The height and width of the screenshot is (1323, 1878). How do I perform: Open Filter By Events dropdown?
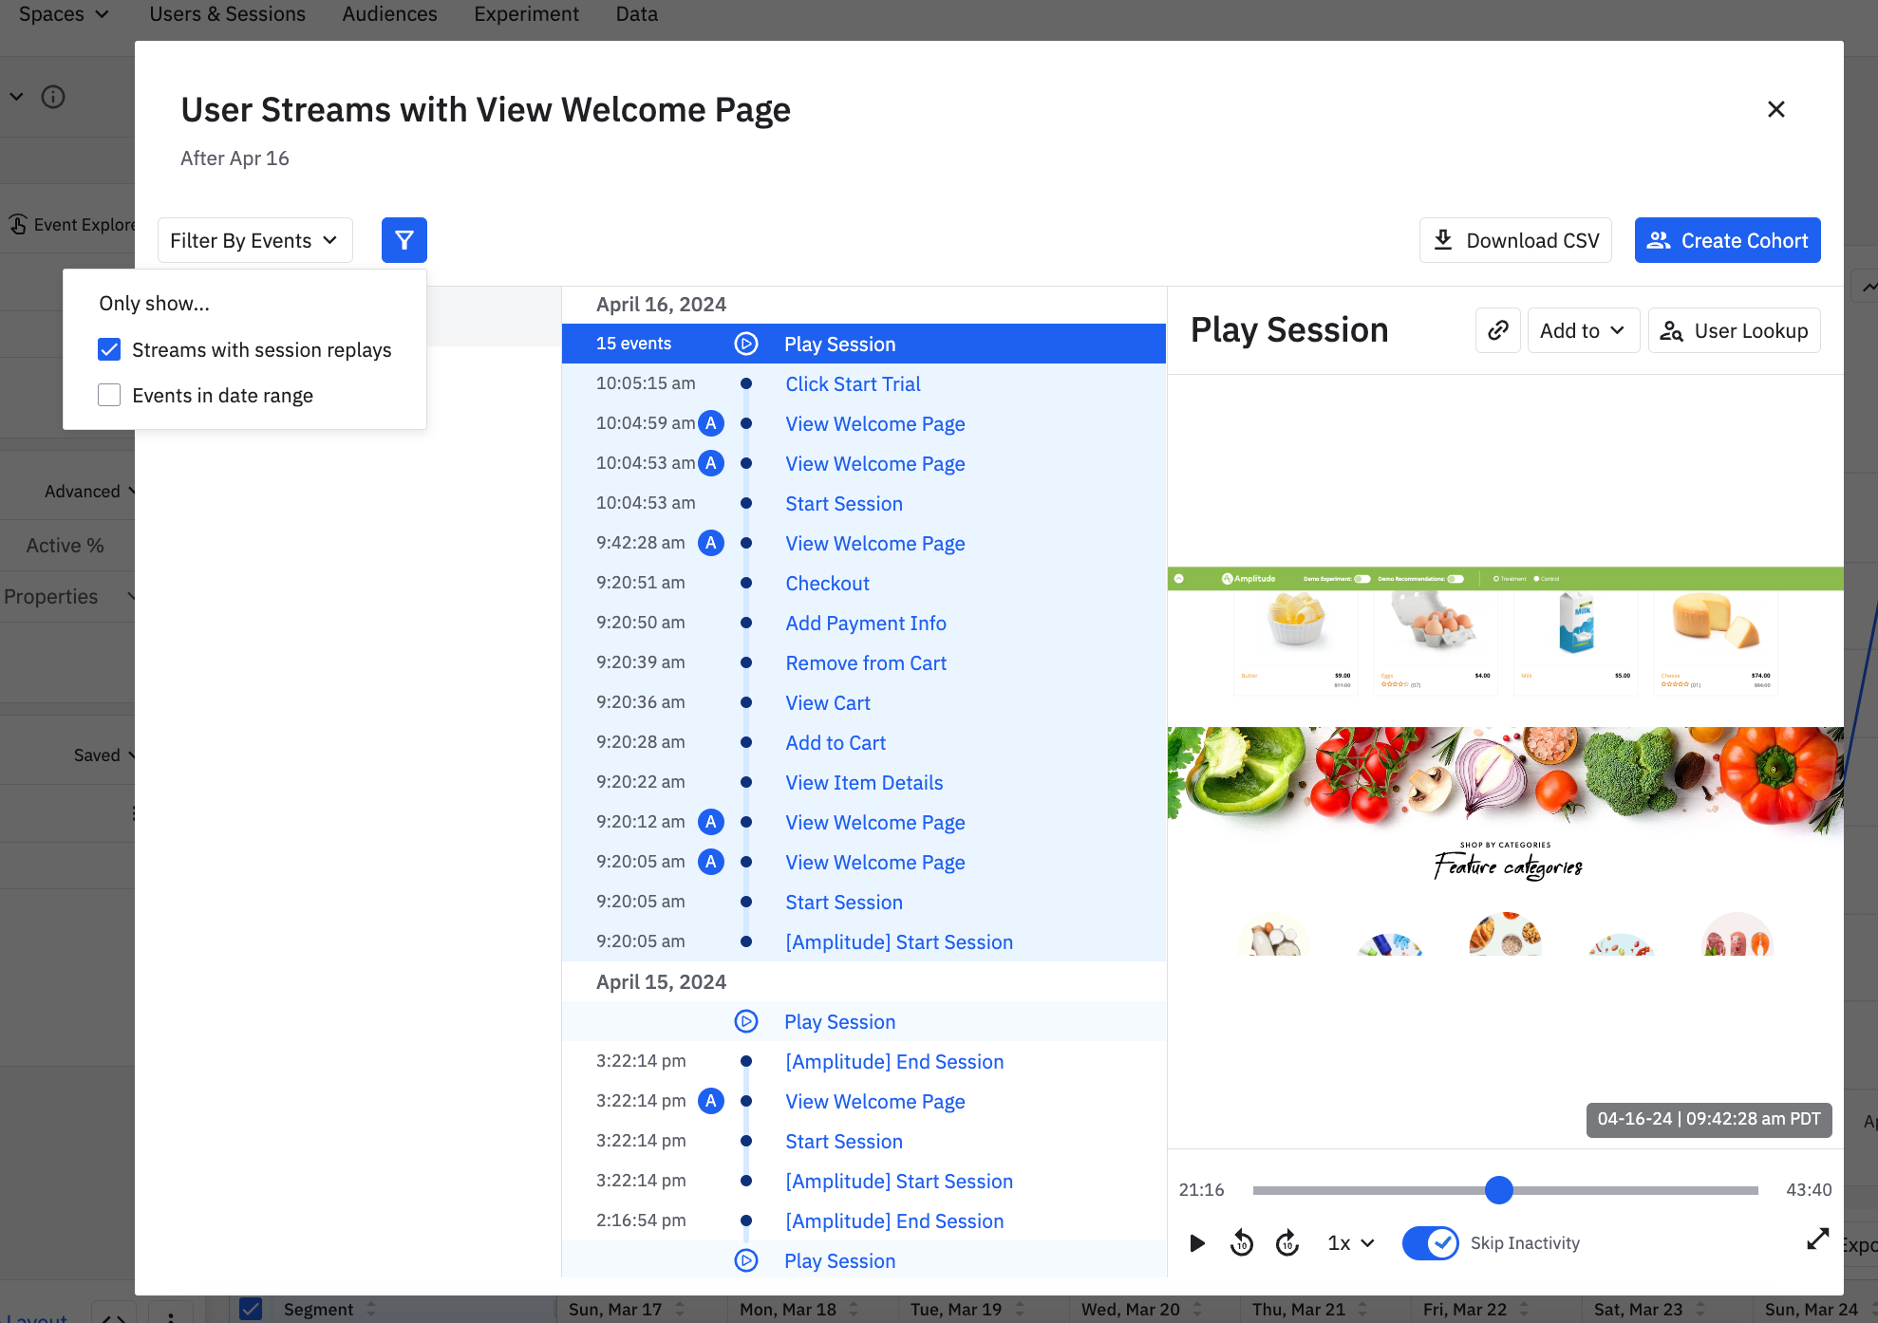click(x=254, y=240)
